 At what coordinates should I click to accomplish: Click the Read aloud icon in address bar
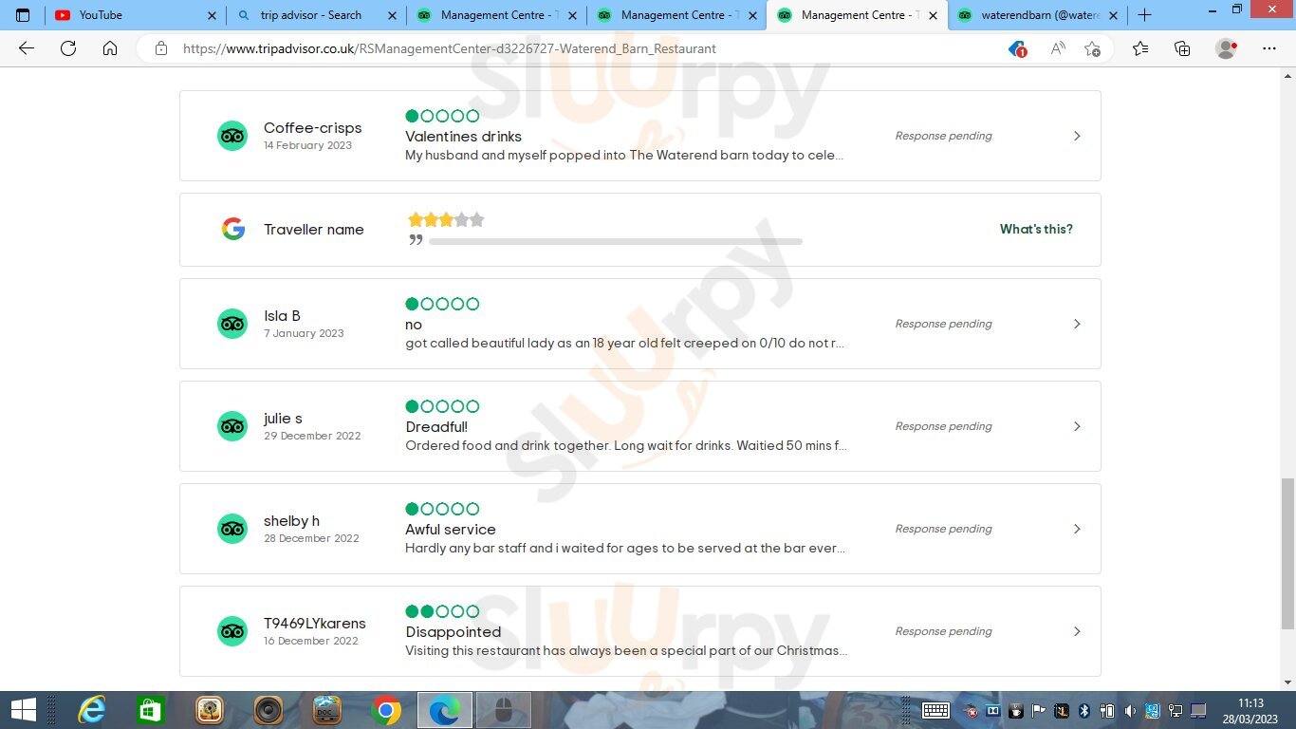[x=1057, y=48]
